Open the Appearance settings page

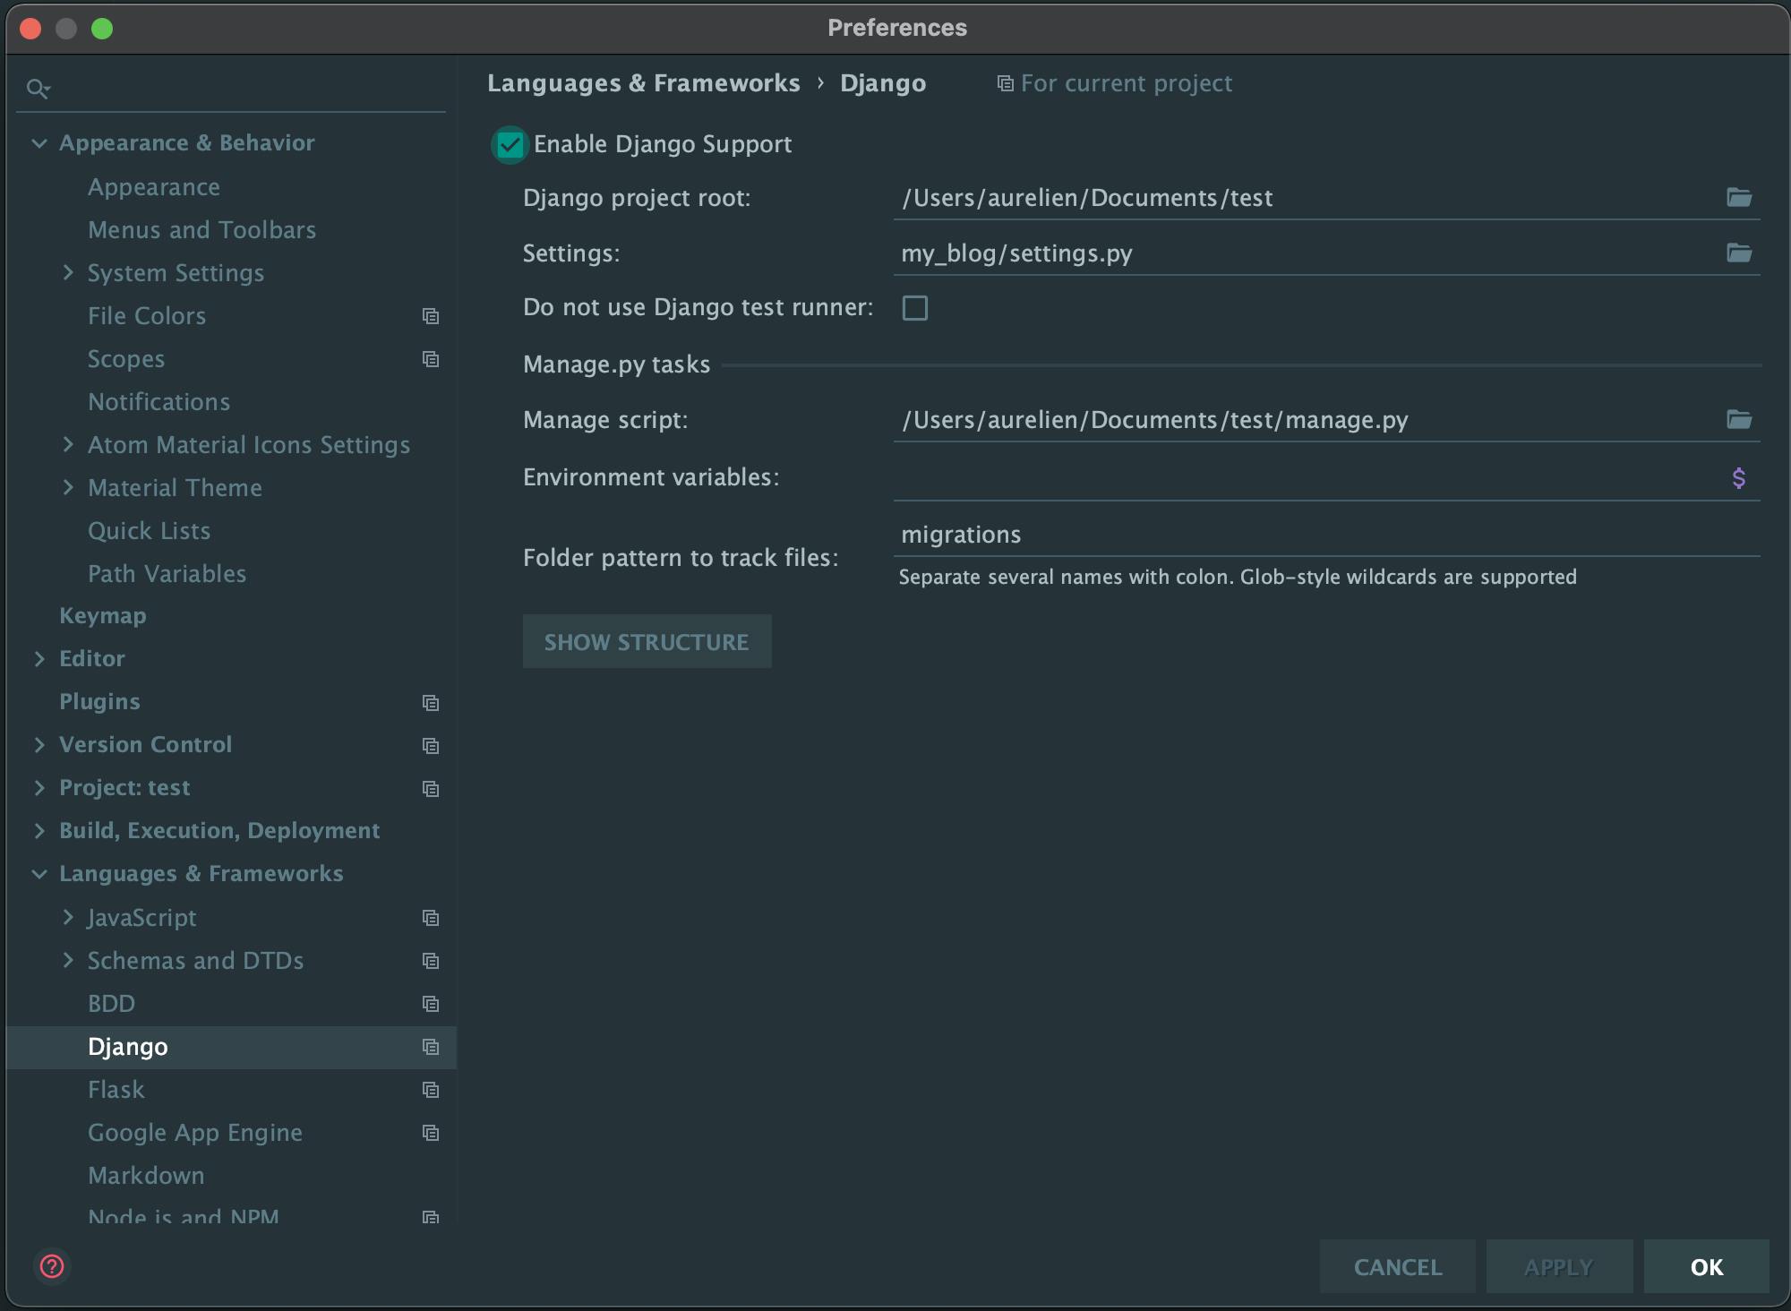(154, 187)
